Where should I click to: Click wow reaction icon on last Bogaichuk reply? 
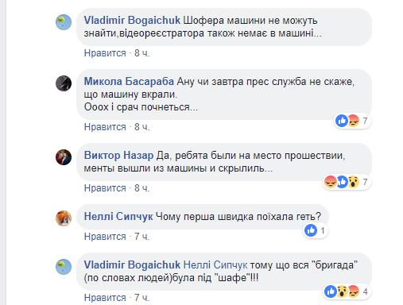(x=342, y=291)
